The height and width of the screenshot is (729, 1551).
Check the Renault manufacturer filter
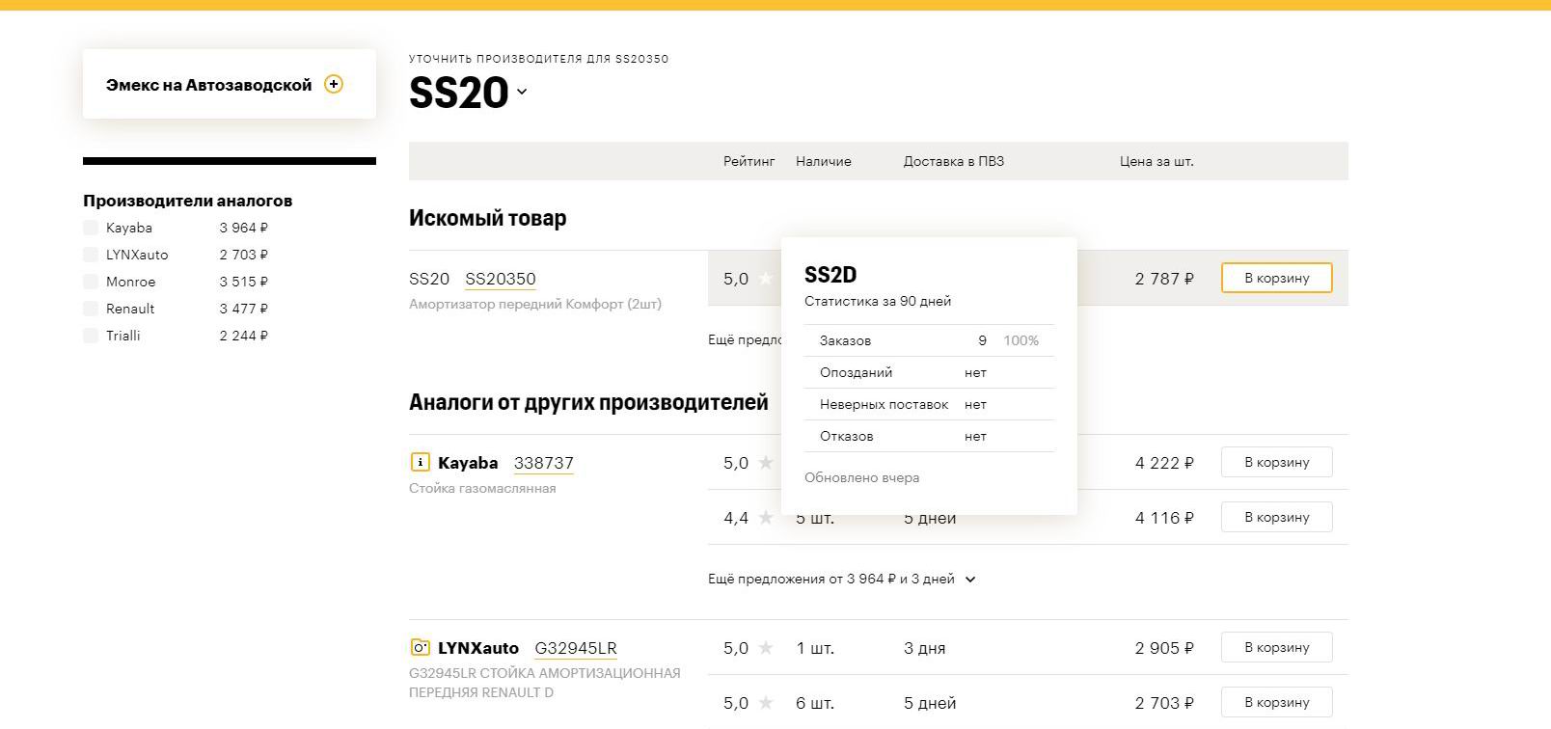pos(91,309)
